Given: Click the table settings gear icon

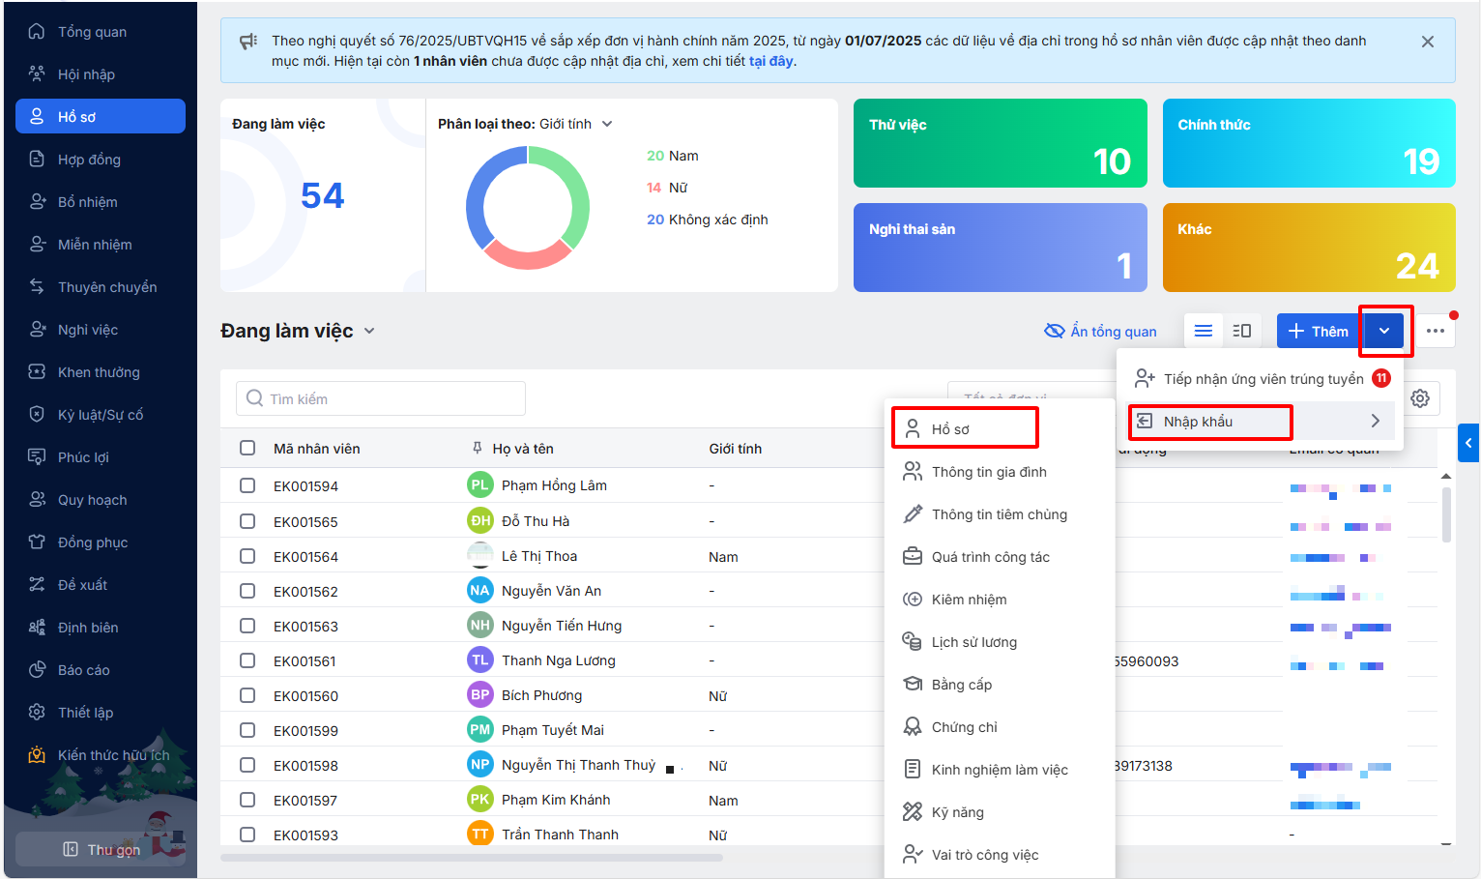Looking at the screenshot, I should tap(1420, 398).
